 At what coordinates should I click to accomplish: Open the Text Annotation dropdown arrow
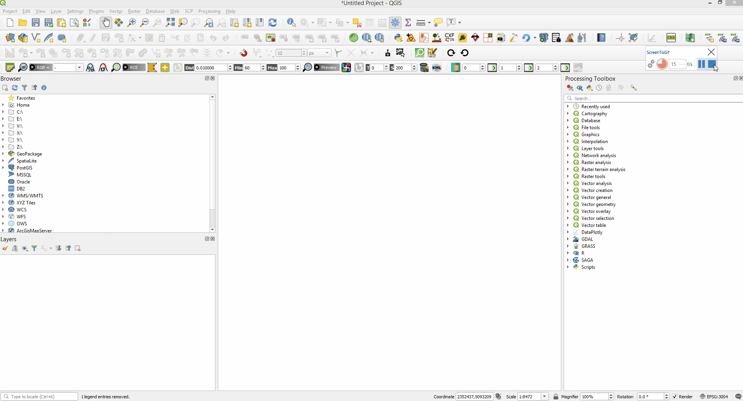click(x=460, y=22)
